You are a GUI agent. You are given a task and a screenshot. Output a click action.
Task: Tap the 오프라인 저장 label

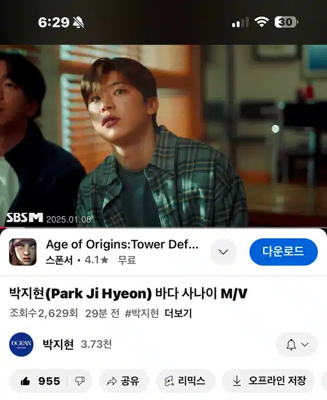click(x=277, y=381)
